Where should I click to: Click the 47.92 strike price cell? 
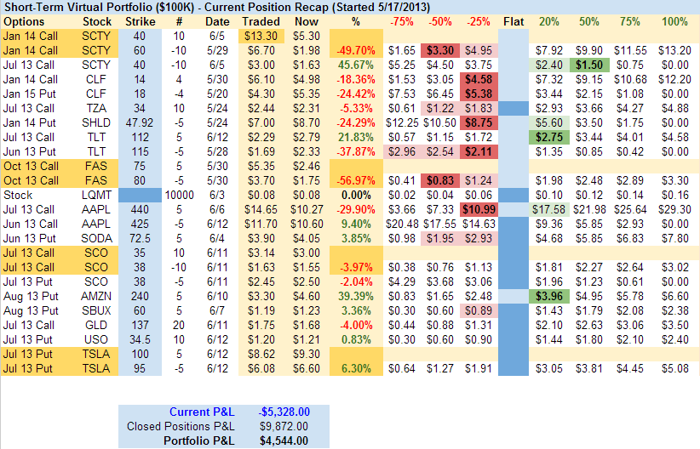[139, 122]
